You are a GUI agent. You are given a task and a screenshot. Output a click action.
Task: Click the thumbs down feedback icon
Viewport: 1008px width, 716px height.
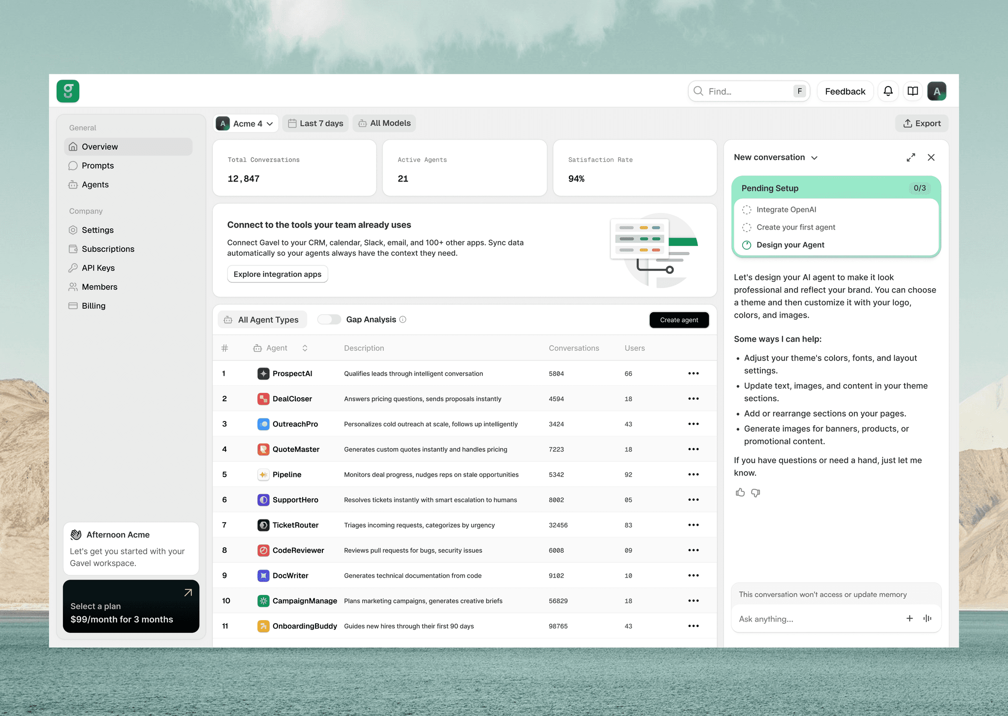(x=756, y=492)
